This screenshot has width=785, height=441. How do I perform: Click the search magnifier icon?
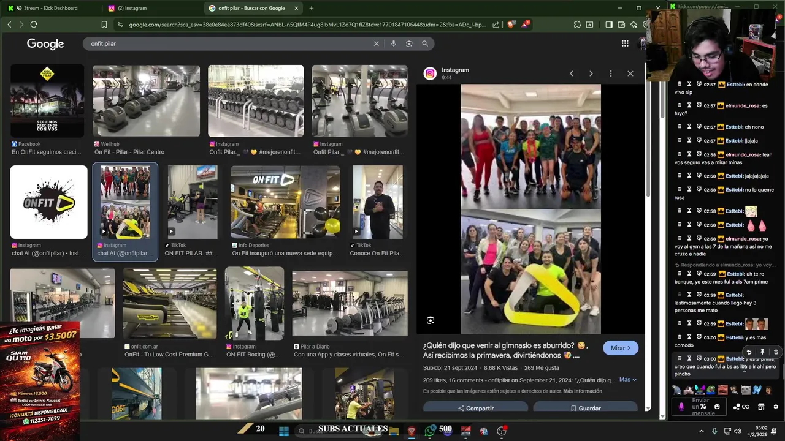(x=424, y=43)
